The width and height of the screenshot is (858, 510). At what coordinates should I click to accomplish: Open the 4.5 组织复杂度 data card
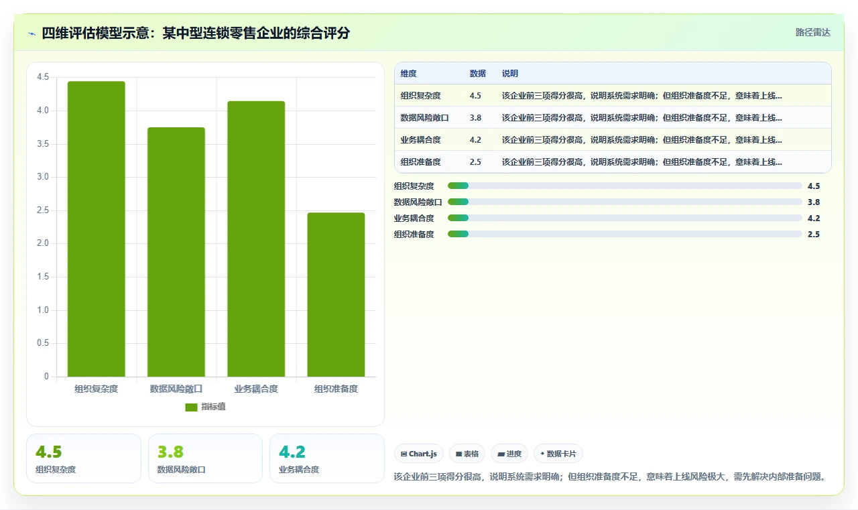pyautogui.click(x=84, y=458)
